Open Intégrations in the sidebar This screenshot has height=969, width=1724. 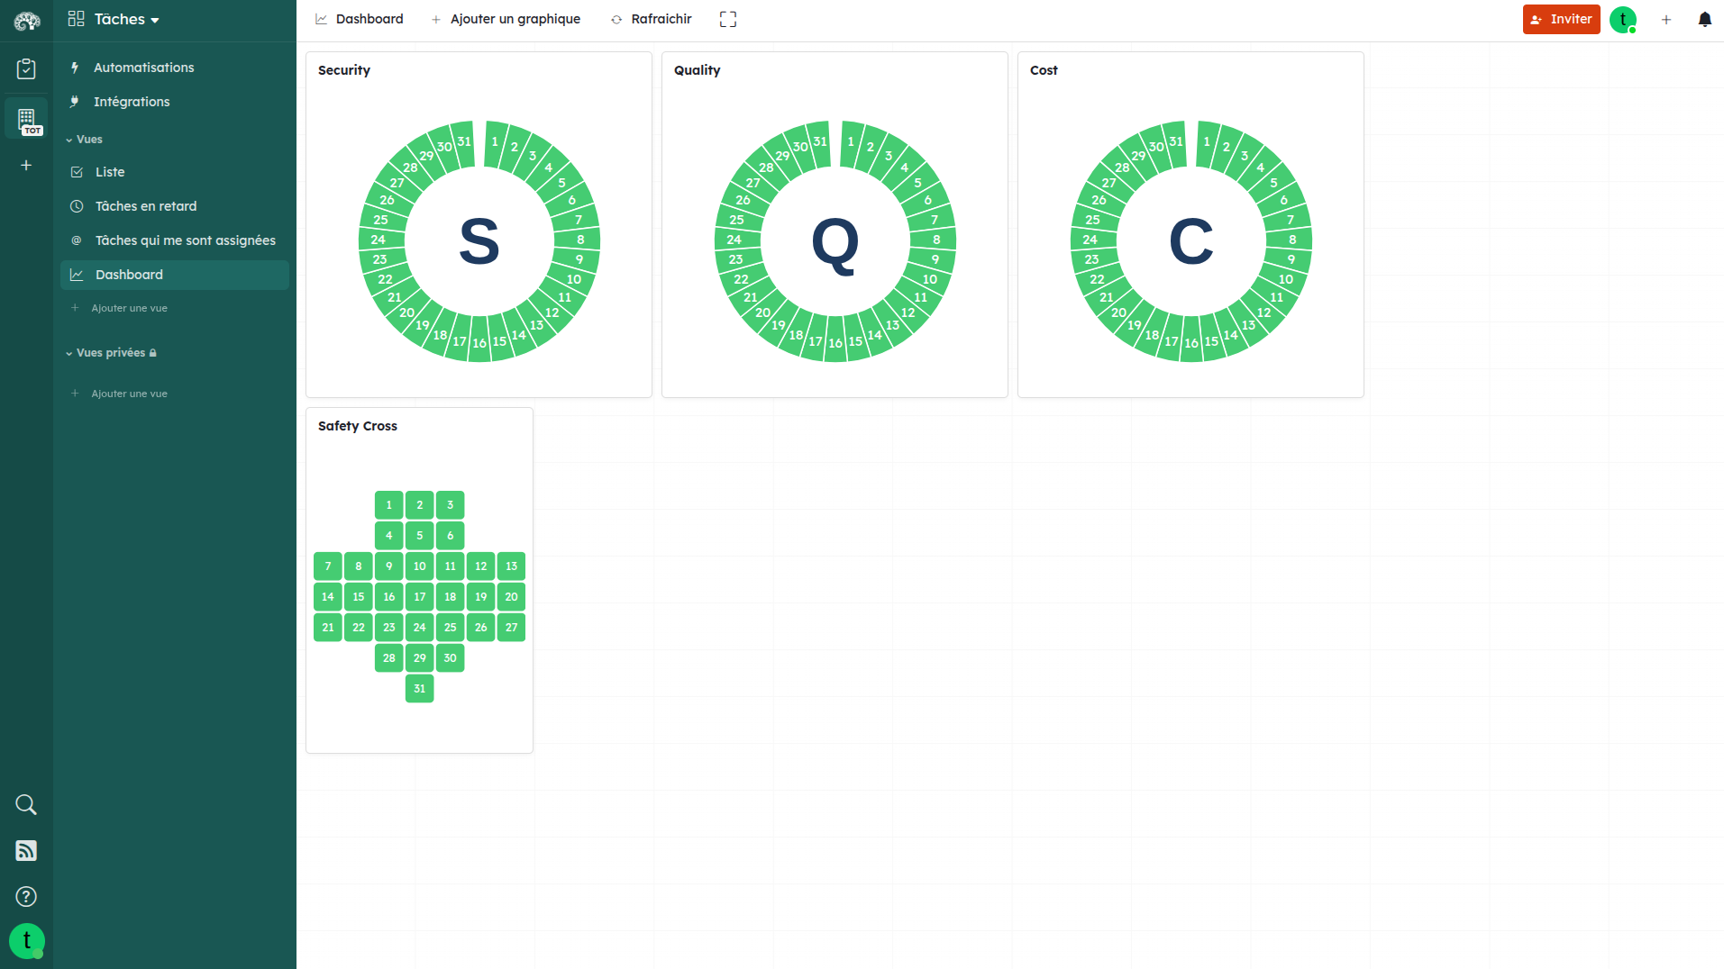coord(132,102)
